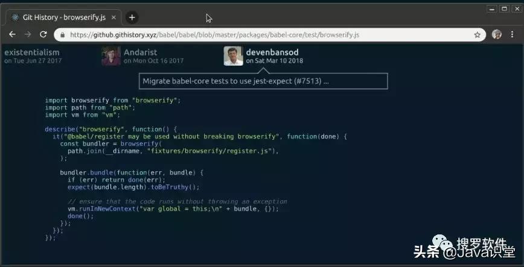Reload the page with the refresh icon
The image size is (524, 267).
[x=43, y=34]
